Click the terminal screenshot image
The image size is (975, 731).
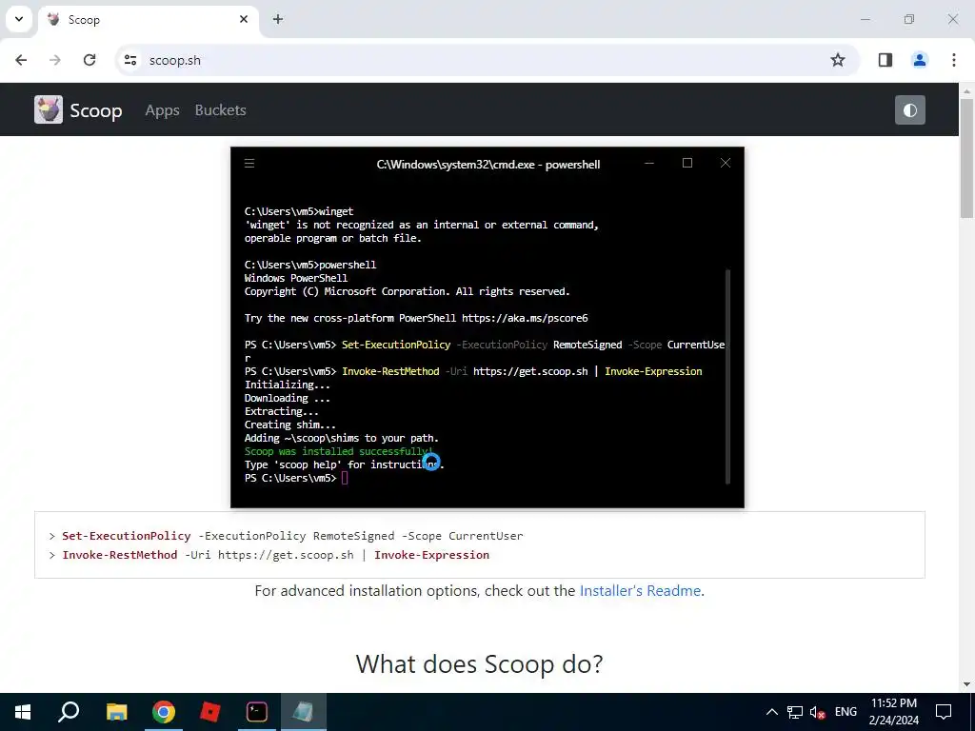click(487, 327)
